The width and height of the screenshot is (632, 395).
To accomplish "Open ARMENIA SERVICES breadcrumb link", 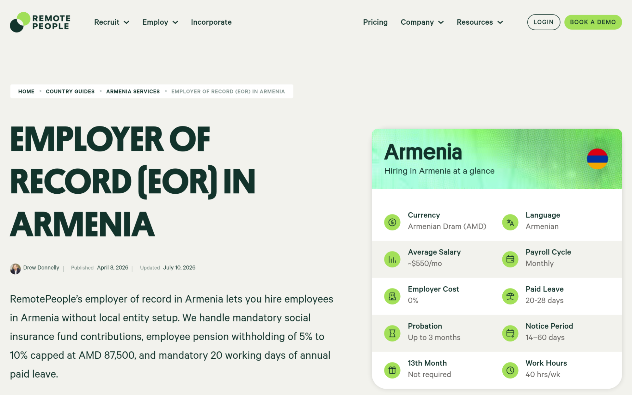I will [133, 91].
